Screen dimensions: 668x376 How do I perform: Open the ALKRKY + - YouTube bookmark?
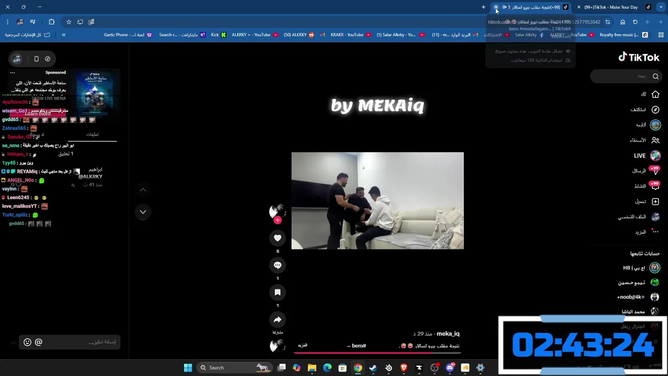[x=255, y=35]
